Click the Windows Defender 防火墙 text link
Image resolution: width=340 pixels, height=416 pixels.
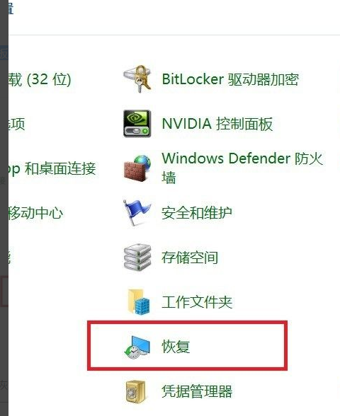[242, 168]
